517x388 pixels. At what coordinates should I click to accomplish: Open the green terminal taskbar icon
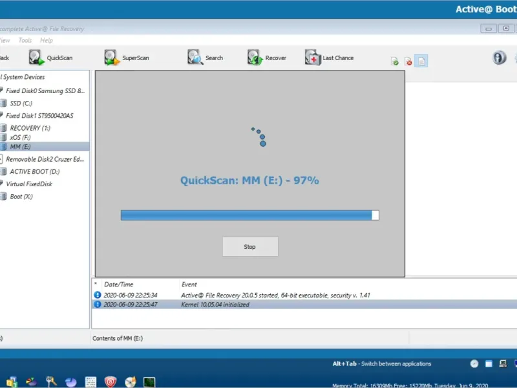pos(149,382)
